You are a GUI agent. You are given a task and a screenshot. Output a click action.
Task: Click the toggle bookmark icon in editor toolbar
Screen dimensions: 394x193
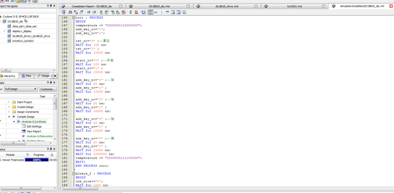click(x=101, y=12)
